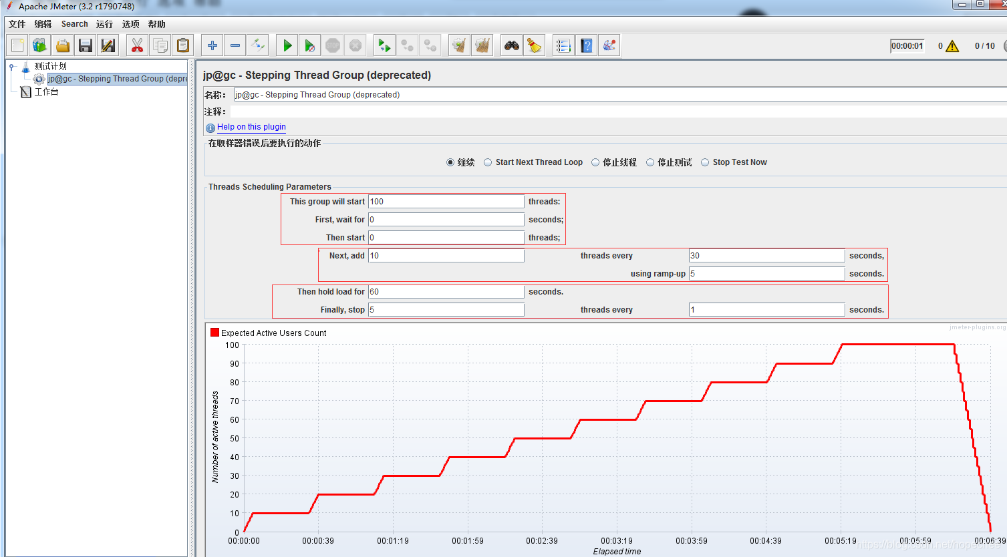1007x557 pixels.
Task: Collapse the 测试计划 tree node handle
Action: pyautogui.click(x=11, y=66)
